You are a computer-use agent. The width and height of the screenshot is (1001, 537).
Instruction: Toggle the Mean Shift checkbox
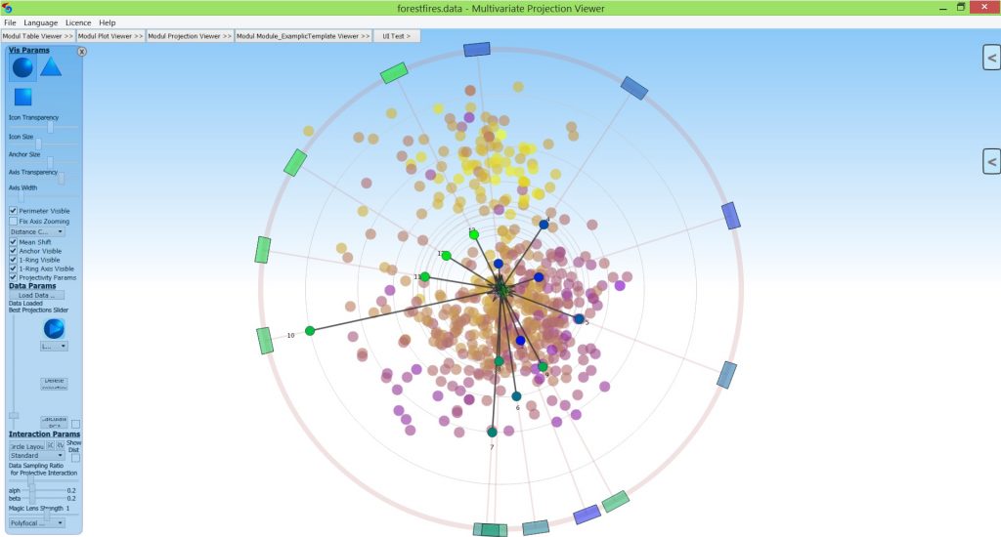pyautogui.click(x=14, y=242)
